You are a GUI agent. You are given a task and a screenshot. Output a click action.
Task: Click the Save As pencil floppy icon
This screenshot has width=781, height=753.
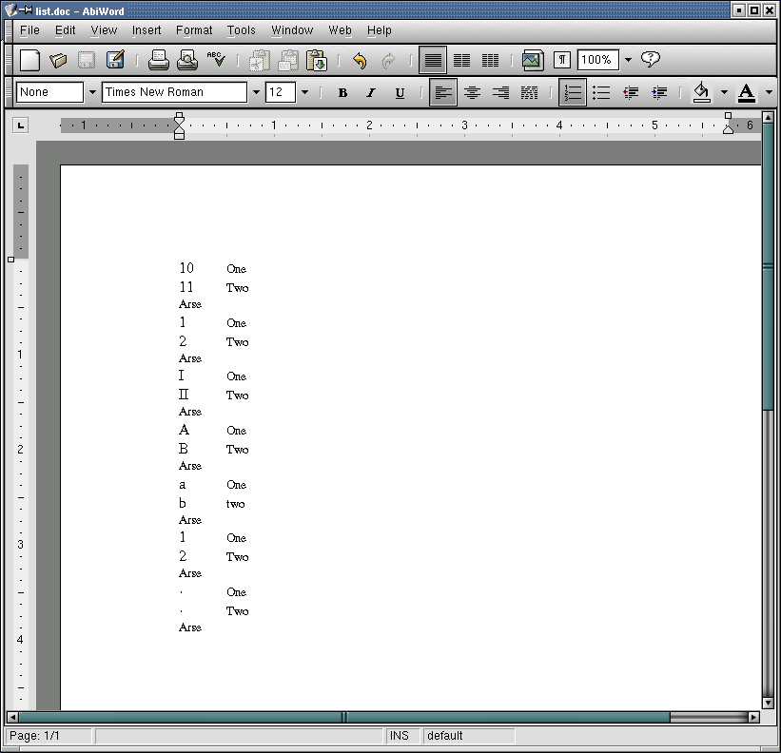click(x=115, y=60)
